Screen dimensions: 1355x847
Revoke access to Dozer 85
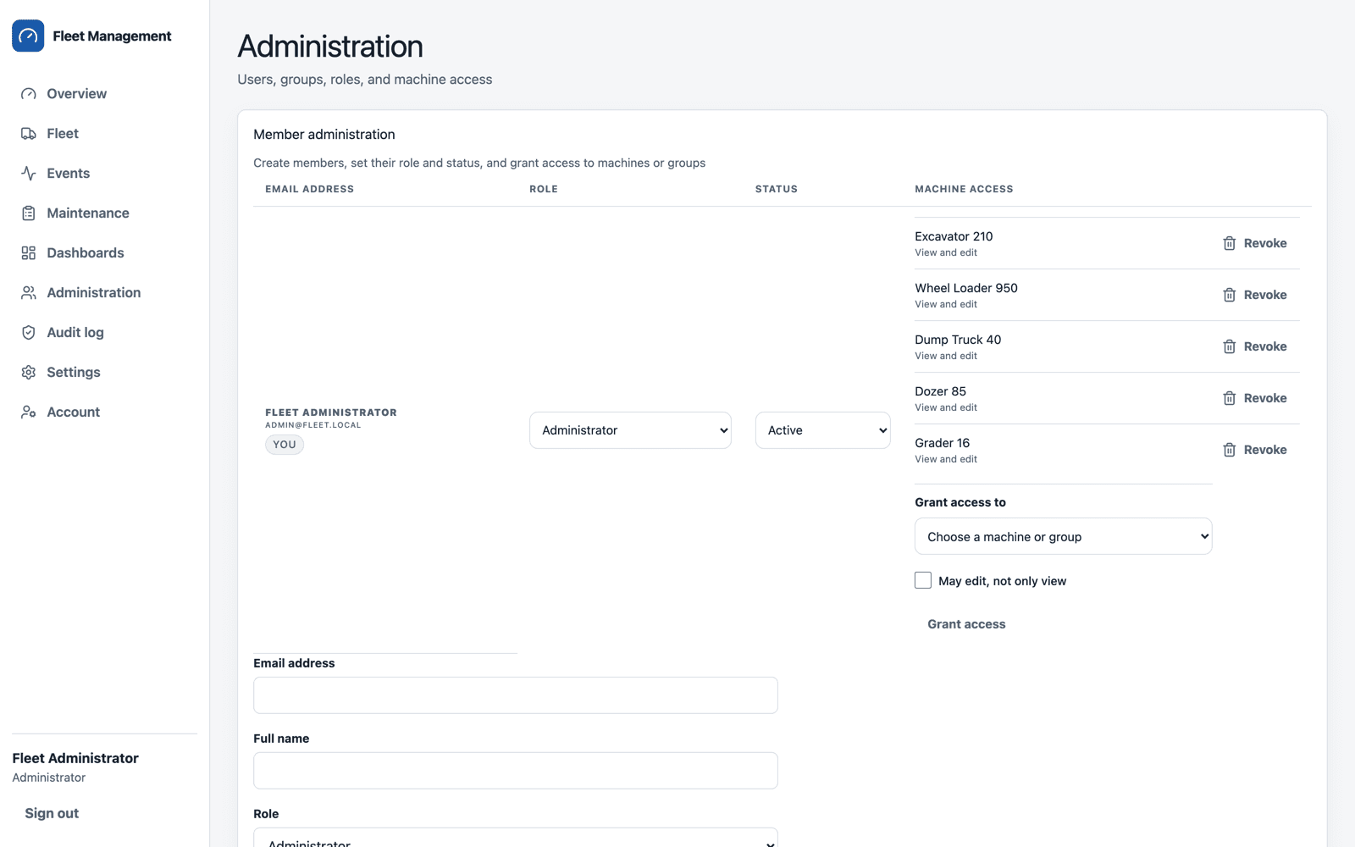tap(1254, 398)
